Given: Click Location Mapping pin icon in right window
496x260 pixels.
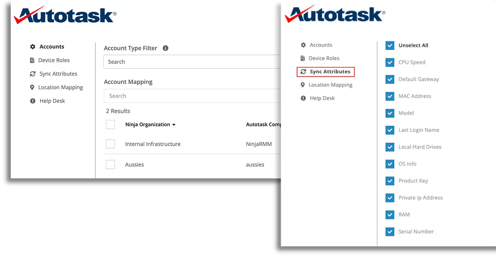Looking at the screenshot, I should [x=303, y=85].
